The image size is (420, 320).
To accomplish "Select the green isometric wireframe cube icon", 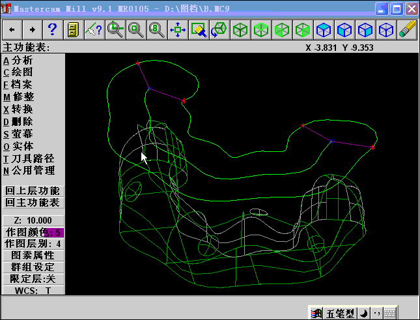I will pos(240,30).
